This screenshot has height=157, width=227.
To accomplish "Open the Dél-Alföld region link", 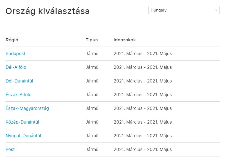I will coord(16,67).
